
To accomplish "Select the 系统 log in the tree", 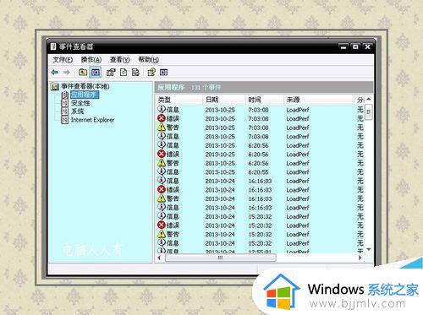I will [x=77, y=111].
